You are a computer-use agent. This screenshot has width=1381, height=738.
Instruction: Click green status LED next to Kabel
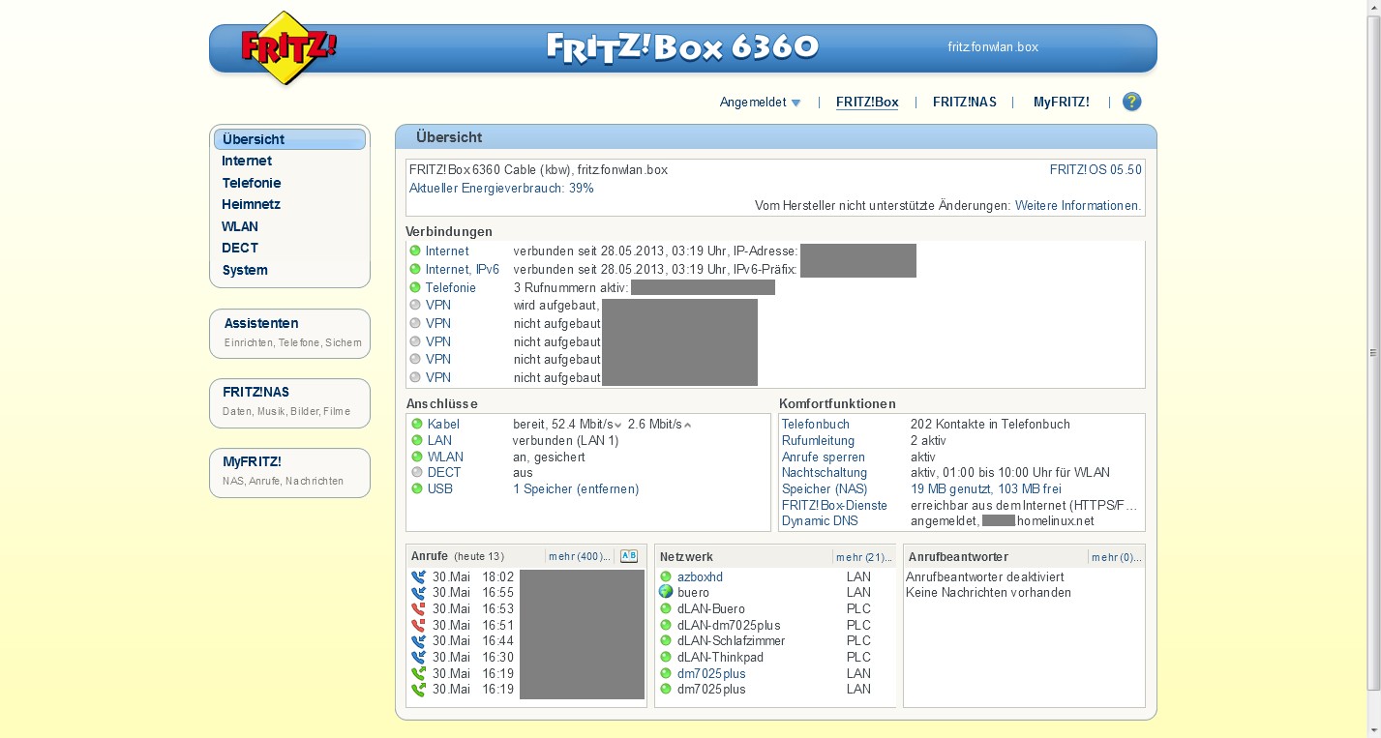[x=417, y=425]
